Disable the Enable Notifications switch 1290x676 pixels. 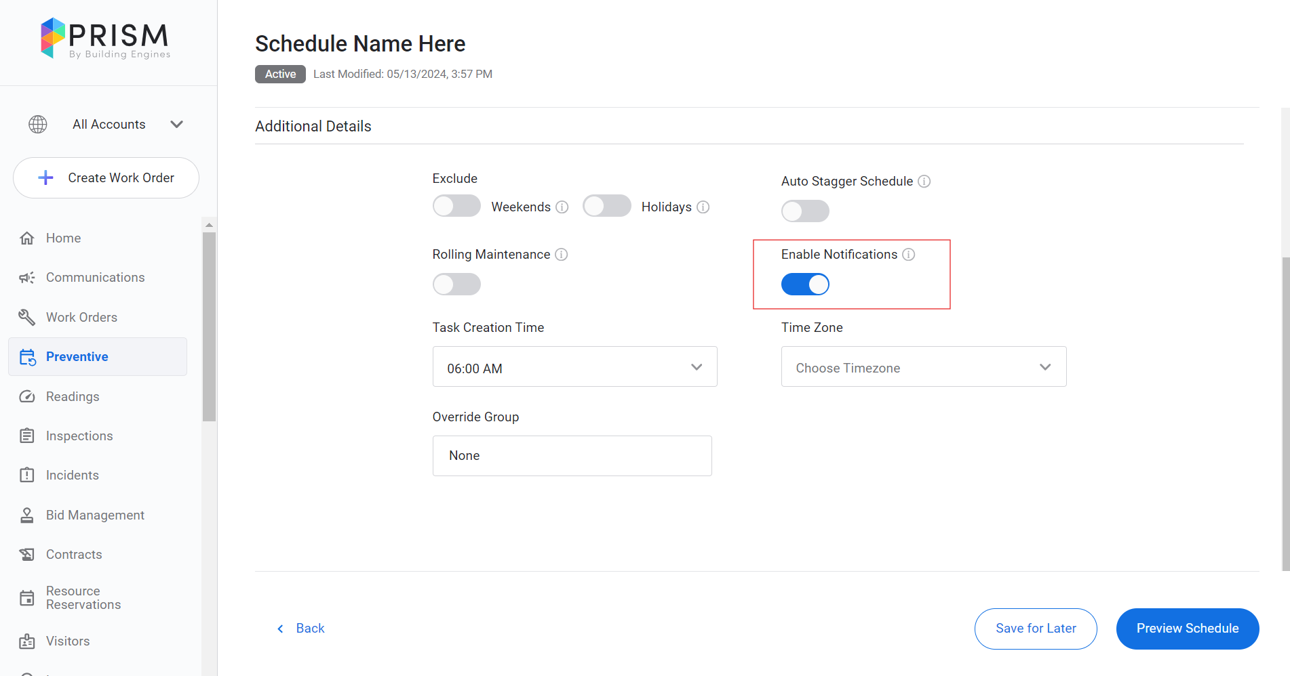coord(806,284)
